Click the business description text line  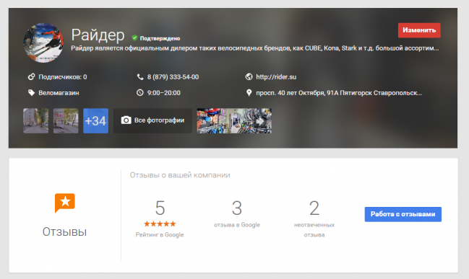point(255,48)
